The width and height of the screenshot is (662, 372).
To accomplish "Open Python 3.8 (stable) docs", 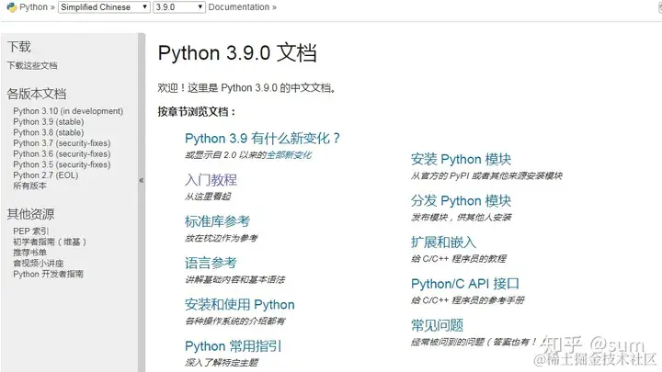I will click(49, 132).
